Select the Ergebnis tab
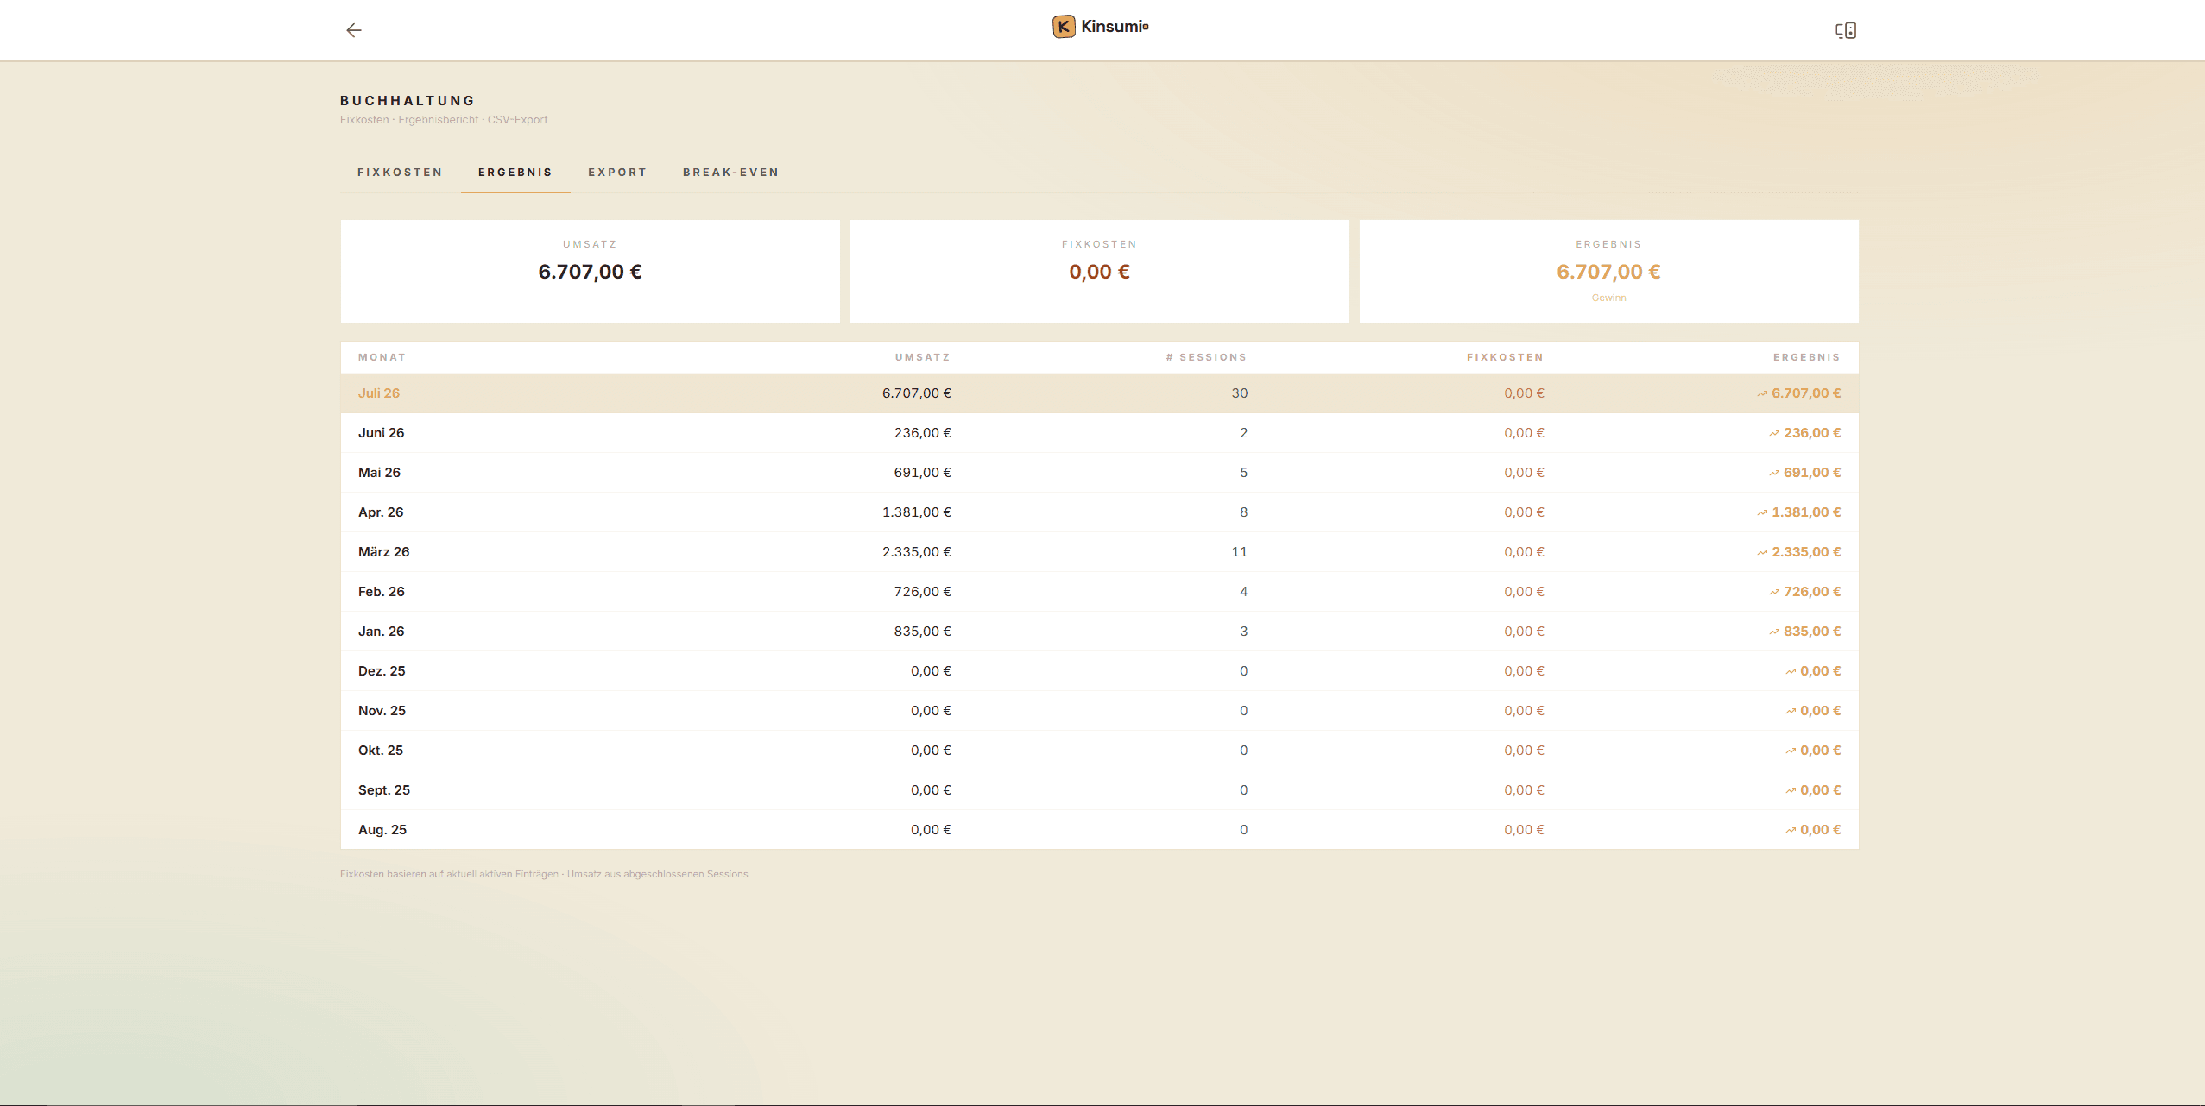The width and height of the screenshot is (2205, 1106). [x=515, y=173]
